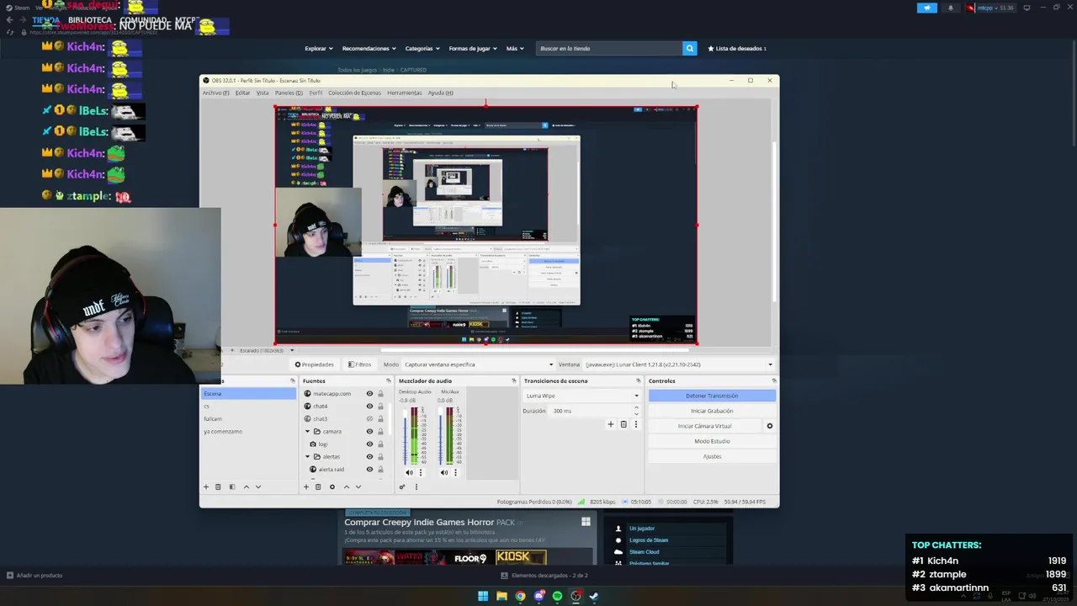1077x606 pixels.
Task: Open OBS Ajustes settings button
Action: coord(712,456)
